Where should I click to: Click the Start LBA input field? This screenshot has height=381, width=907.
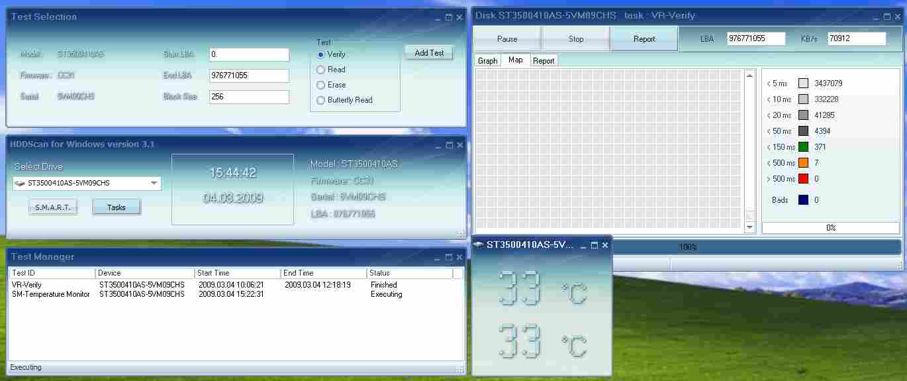tap(249, 54)
